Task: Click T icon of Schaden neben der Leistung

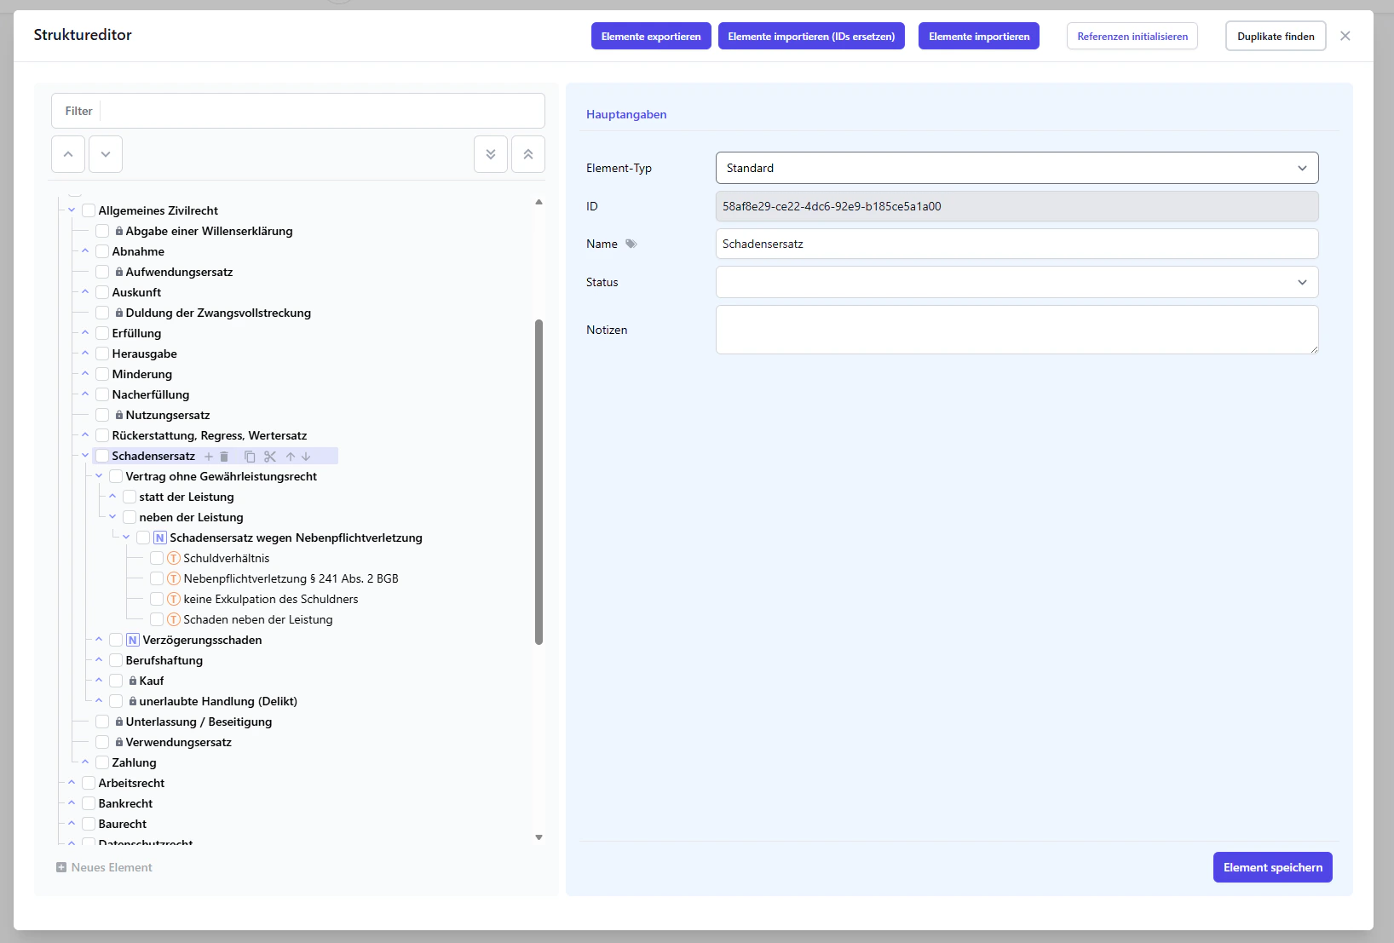Action: point(174,619)
